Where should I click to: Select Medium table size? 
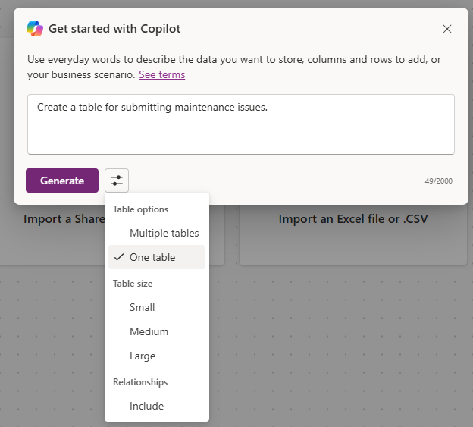157,331
